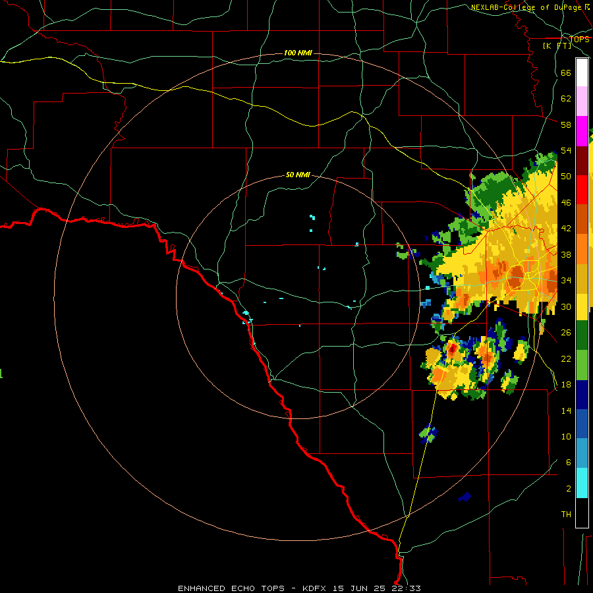Screen dimensions: 593x593
Task: Click the legend value '34'
Action: [566, 281]
